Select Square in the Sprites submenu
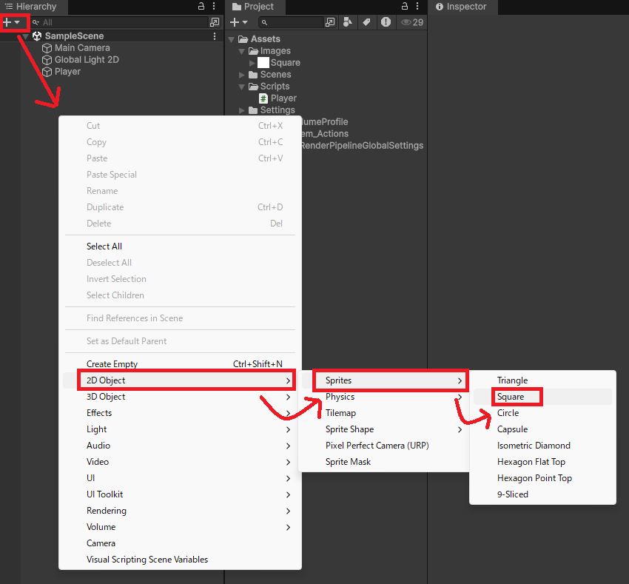The image size is (629, 584). coord(511,397)
